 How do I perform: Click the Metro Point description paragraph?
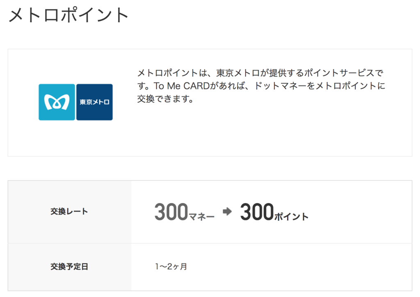[x=261, y=86]
